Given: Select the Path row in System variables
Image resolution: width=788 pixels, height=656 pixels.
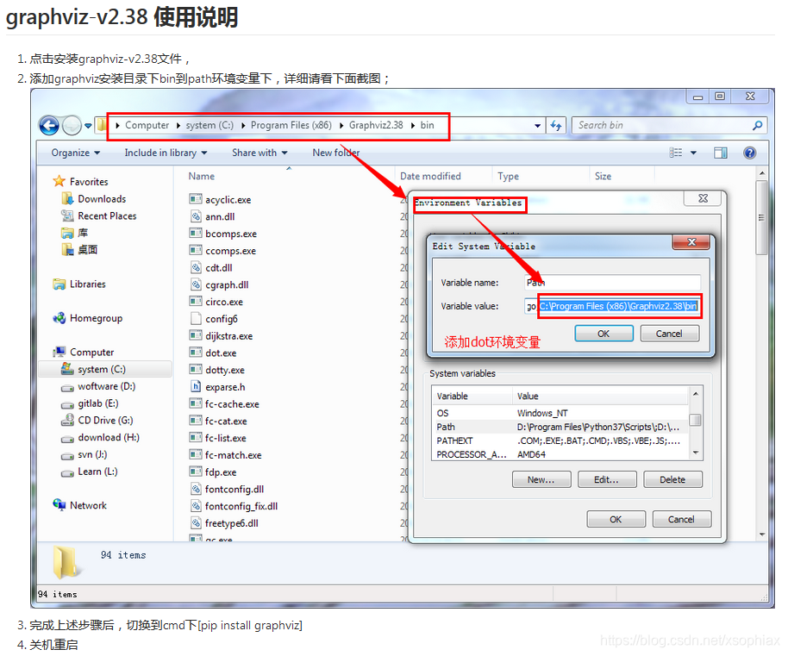Looking at the screenshot, I should 560,427.
